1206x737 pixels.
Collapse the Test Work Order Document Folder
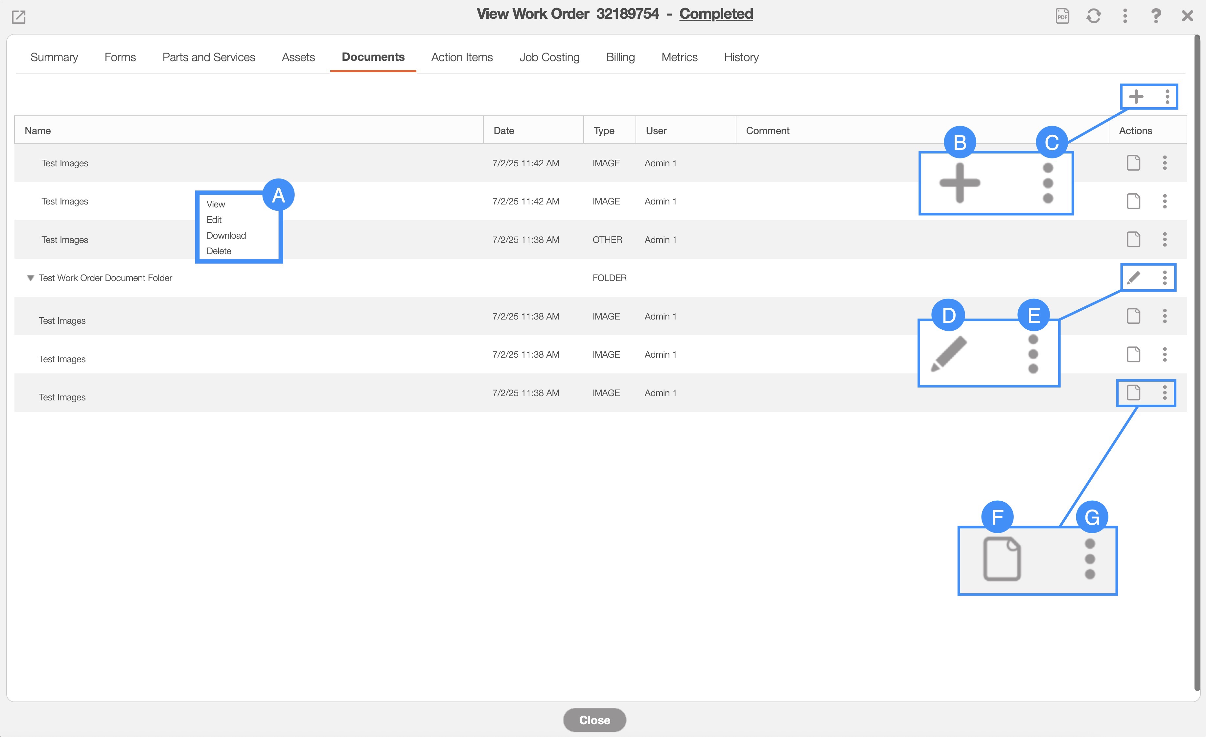coord(30,278)
